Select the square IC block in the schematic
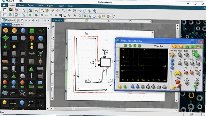This screenshot has width=206, height=116. point(105,62)
